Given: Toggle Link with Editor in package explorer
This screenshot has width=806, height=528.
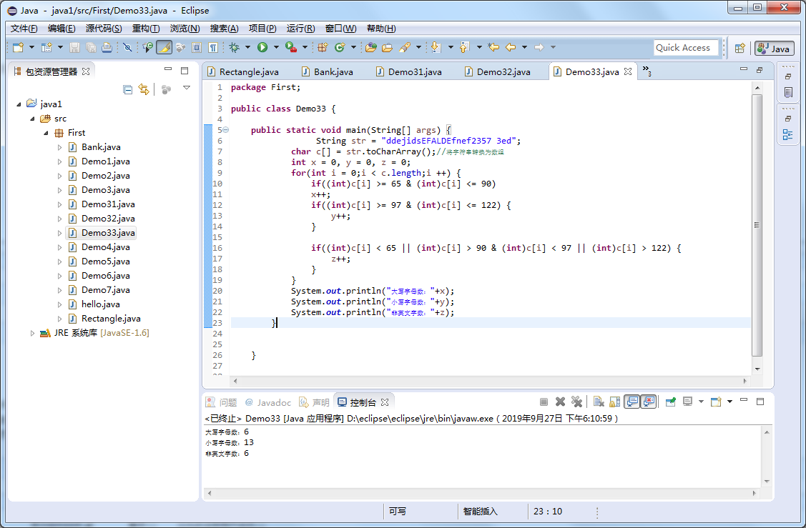Looking at the screenshot, I should pos(144,89).
